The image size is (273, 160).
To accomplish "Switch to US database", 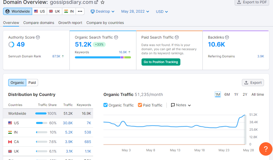I will (x=40, y=11).
